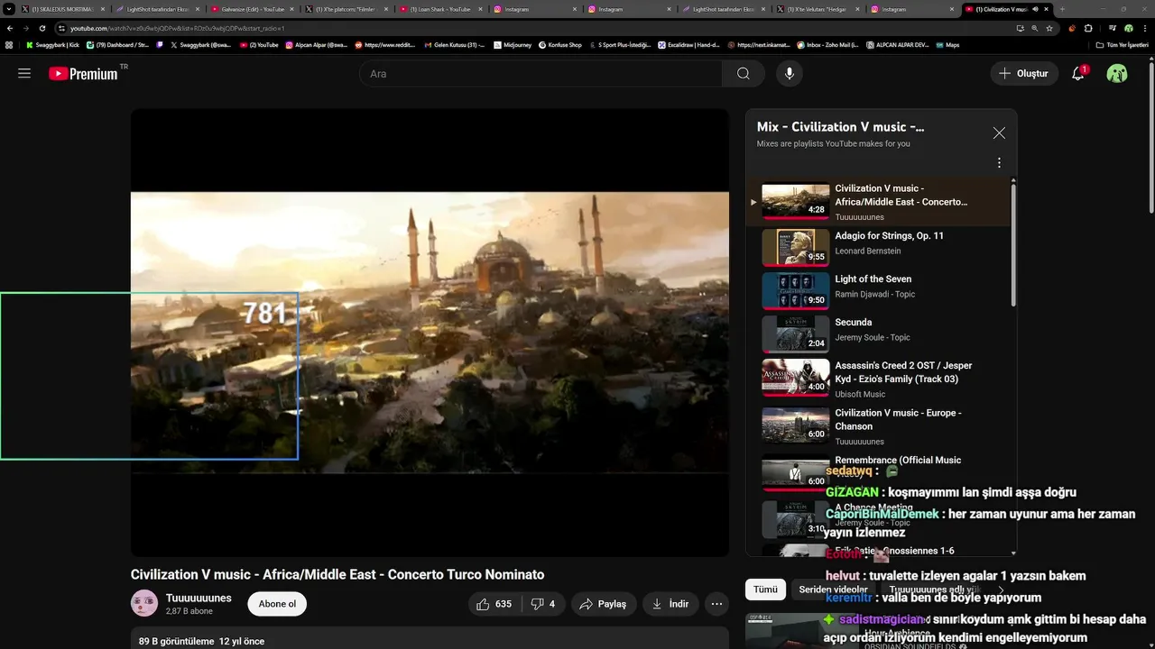Bookmark this page with star icon
The width and height of the screenshot is (1155, 649).
pyautogui.click(x=1049, y=28)
